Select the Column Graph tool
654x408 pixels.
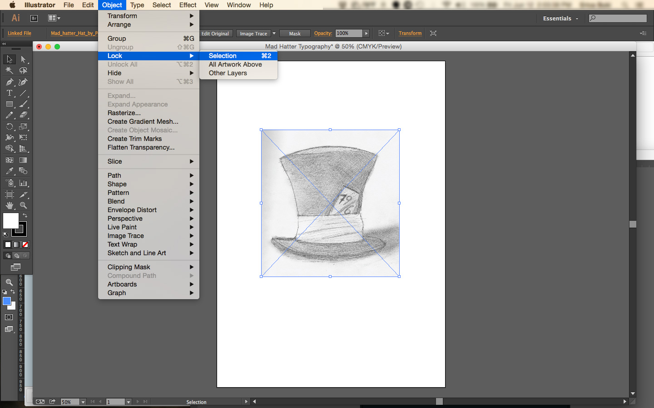[x=23, y=183]
